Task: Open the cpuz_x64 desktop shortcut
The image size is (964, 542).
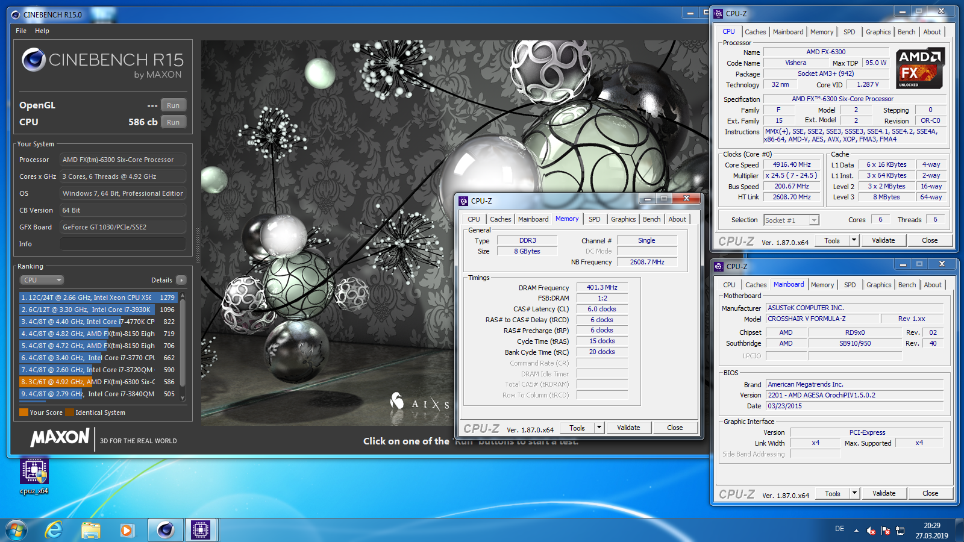Action: tap(34, 476)
